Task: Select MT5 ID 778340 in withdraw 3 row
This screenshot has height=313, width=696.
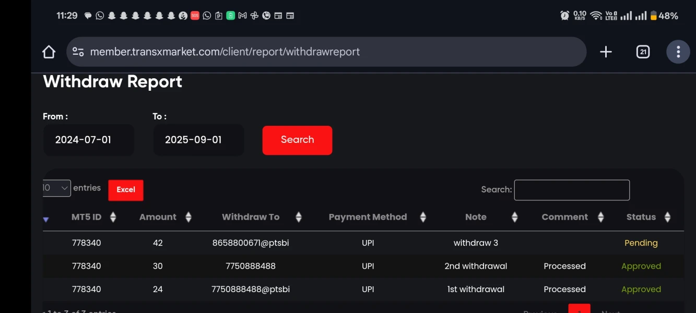Action: [87, 243]
